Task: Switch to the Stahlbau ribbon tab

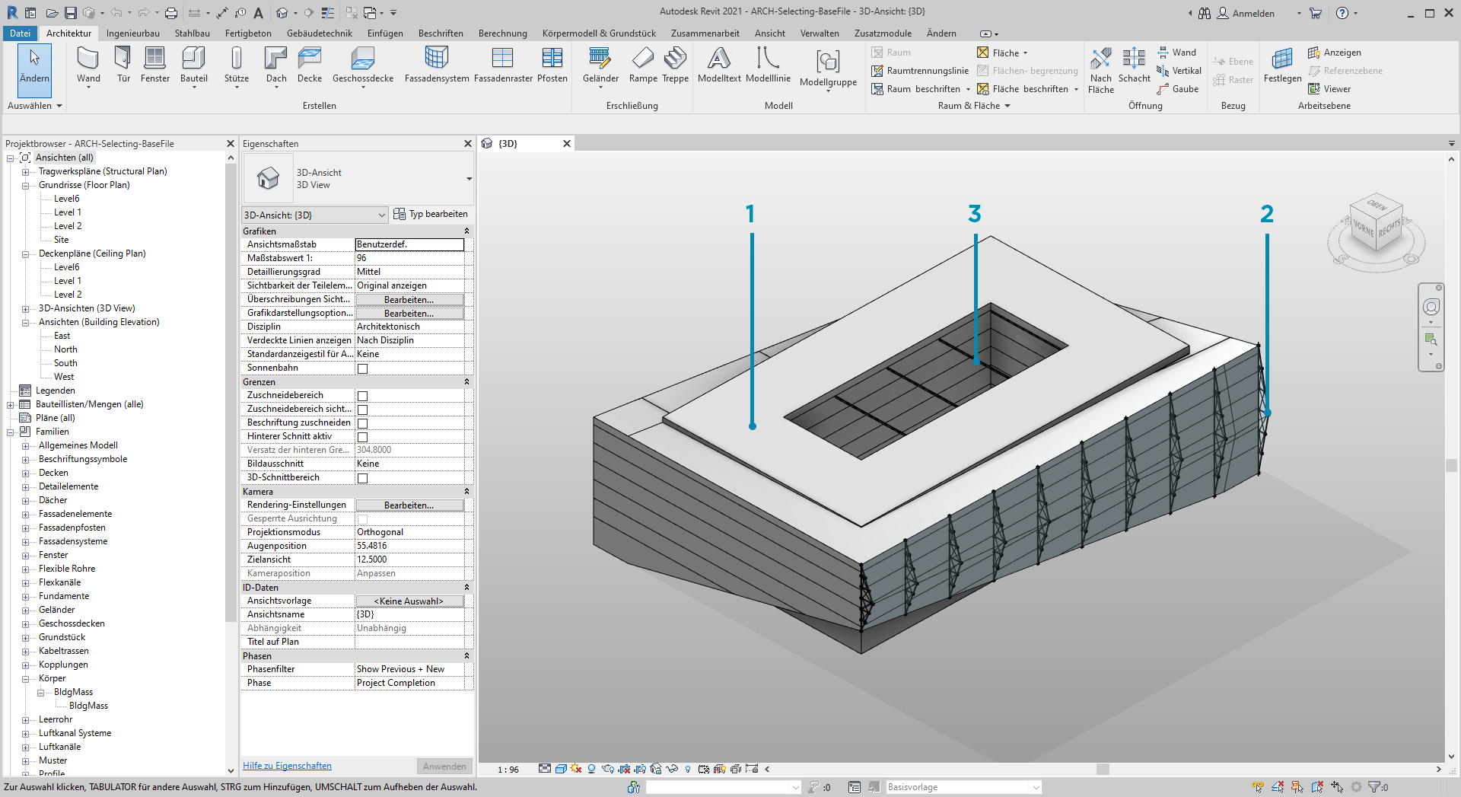Action: 192,33
